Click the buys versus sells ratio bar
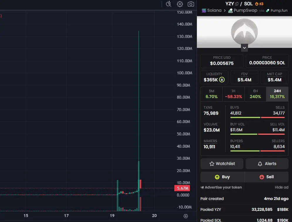This screenshot has height=222, width=292. [257, 117]
